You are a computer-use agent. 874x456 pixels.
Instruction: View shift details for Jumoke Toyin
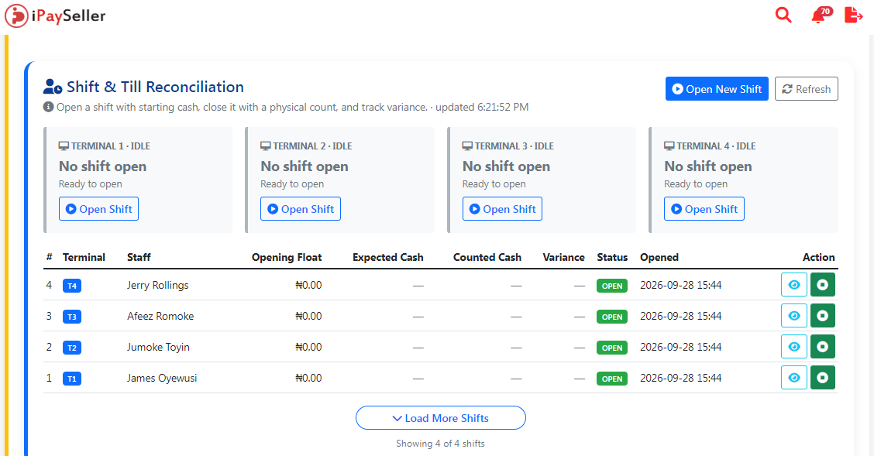click(793, 347)
